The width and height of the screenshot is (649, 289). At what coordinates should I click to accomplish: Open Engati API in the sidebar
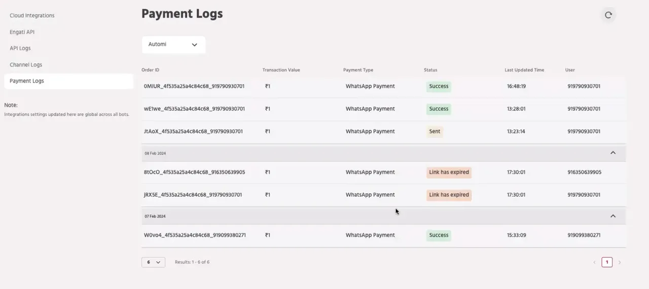pos(22,32)
